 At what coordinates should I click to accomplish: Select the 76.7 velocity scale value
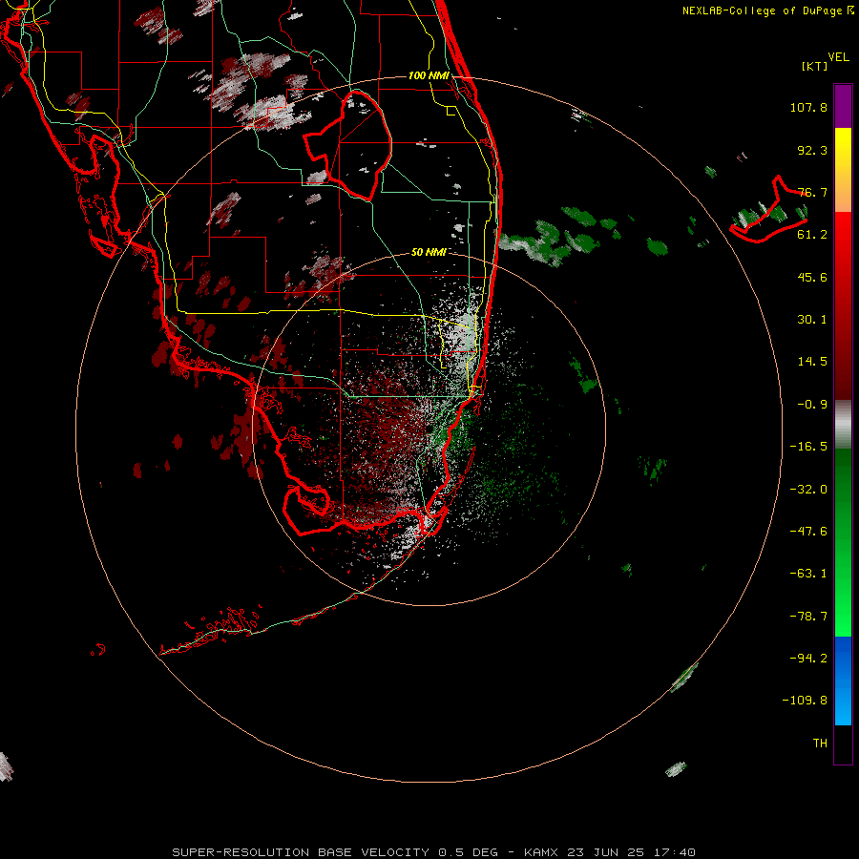(x=812, y=192)
